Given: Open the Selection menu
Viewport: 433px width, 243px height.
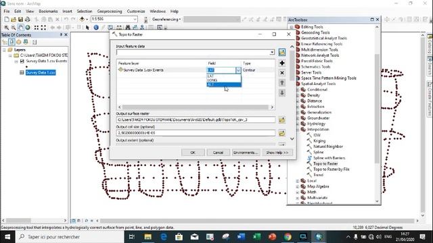Looking at the screenshot, I should (84, 11).
